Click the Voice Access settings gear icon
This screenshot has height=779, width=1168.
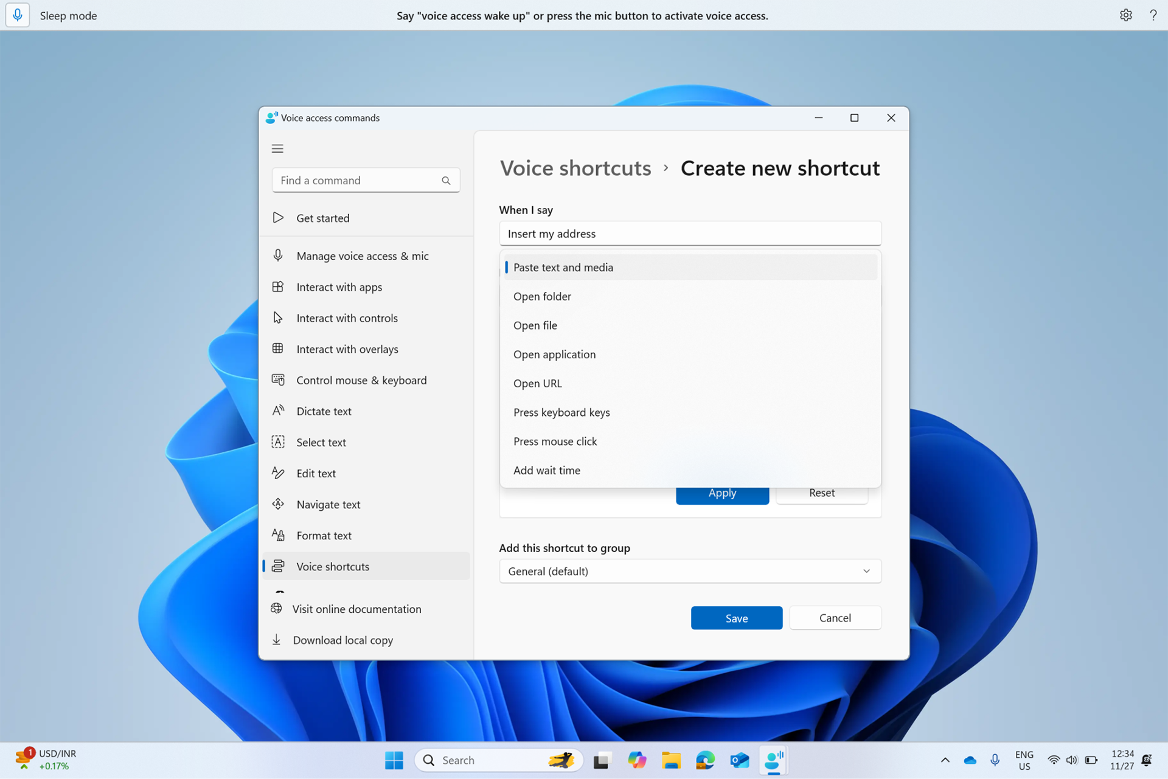pos(1125,16)
